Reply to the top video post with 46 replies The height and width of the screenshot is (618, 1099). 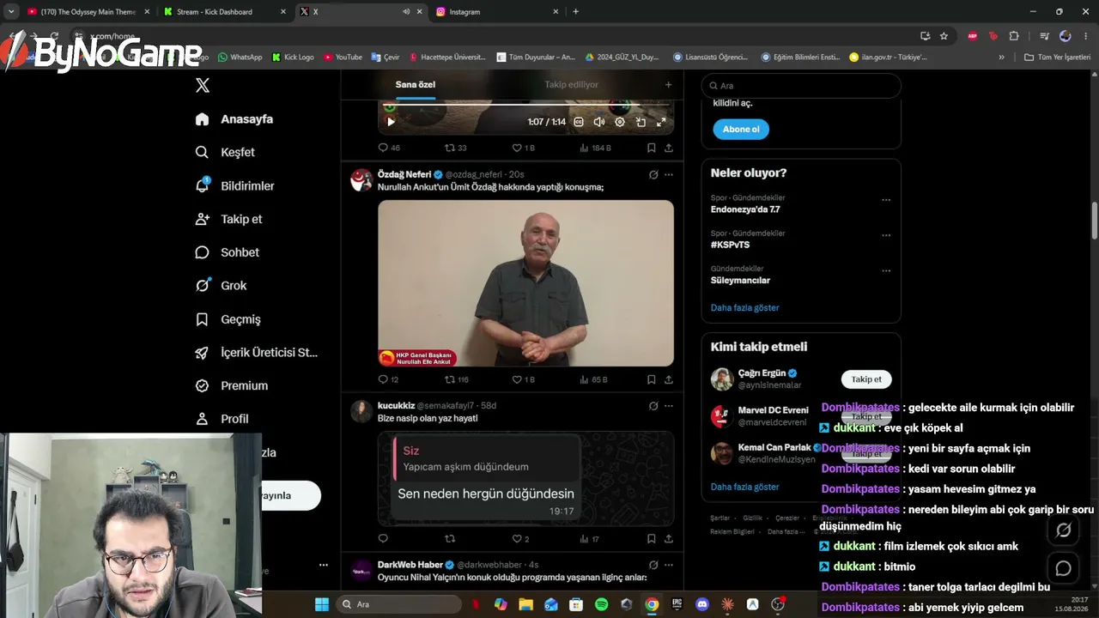[389, 148]
